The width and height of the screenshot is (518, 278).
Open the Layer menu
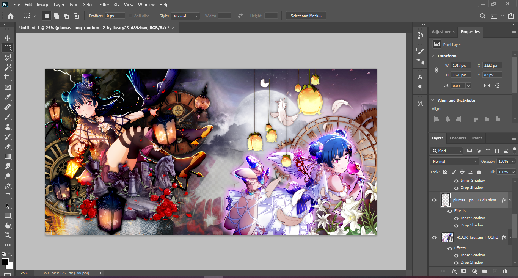pyautogui.click(x=59, y=5)
